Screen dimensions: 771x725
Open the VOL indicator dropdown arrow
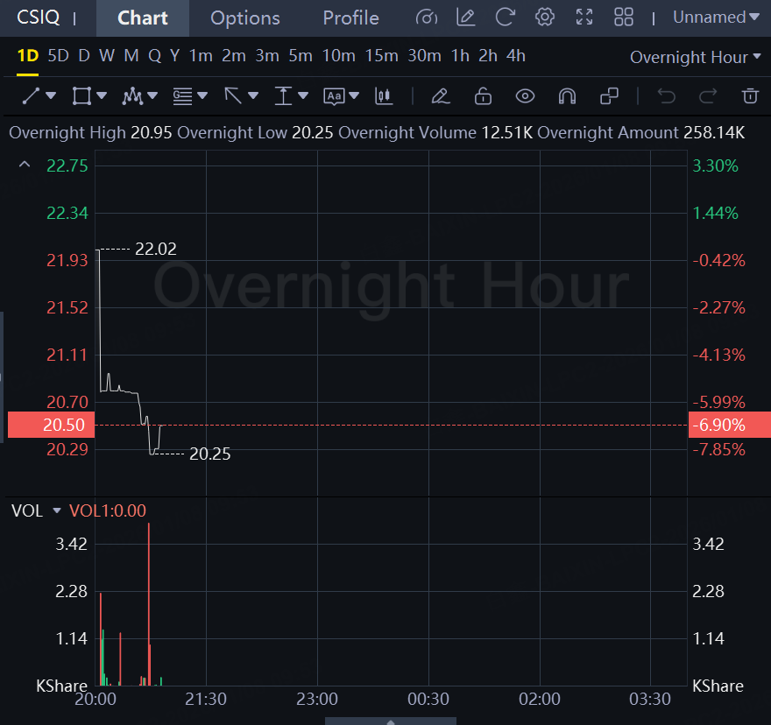pos(57,510)
